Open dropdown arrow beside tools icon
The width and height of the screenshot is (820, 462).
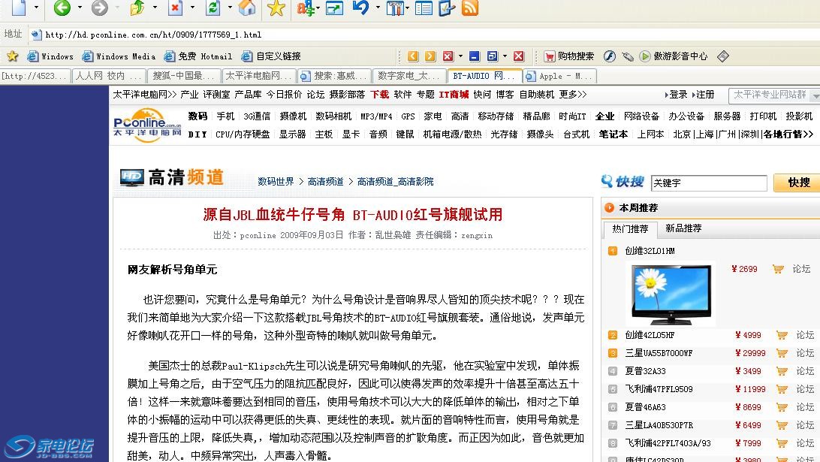click(x=407, y=8)
